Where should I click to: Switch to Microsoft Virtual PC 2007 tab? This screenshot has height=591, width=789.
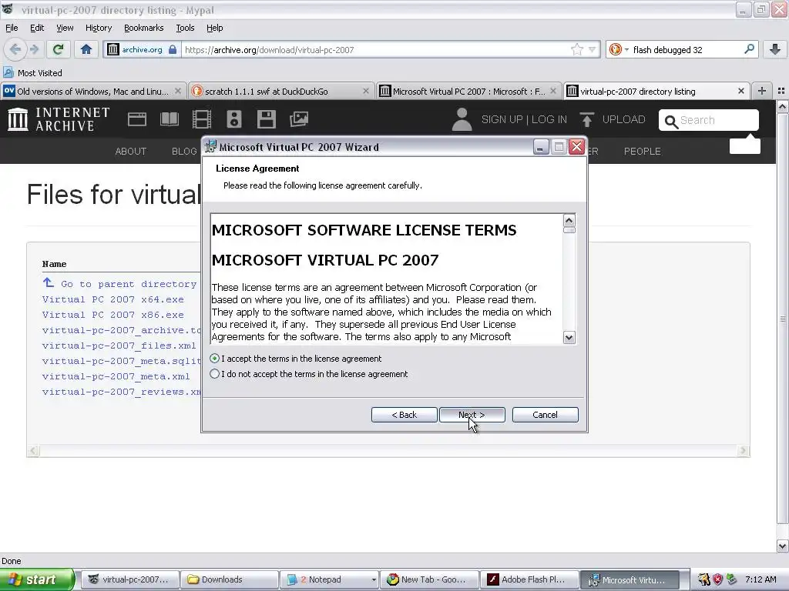[x=468, y=91]
